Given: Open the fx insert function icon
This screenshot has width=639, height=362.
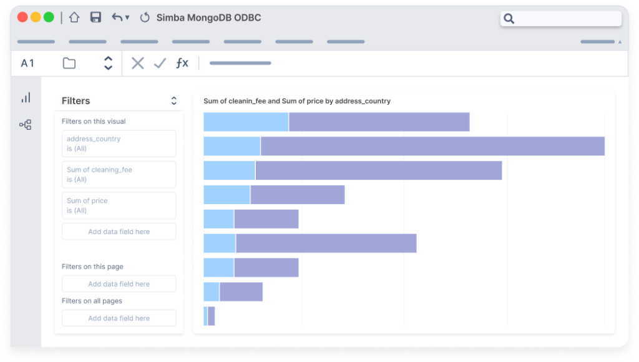Looking at the screenshot, I should [x=182, y=62].
